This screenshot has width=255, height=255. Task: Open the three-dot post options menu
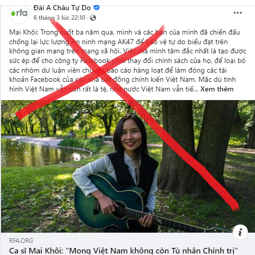(238, 13)
